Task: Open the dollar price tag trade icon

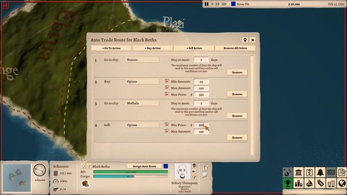Action: (320, 183)
